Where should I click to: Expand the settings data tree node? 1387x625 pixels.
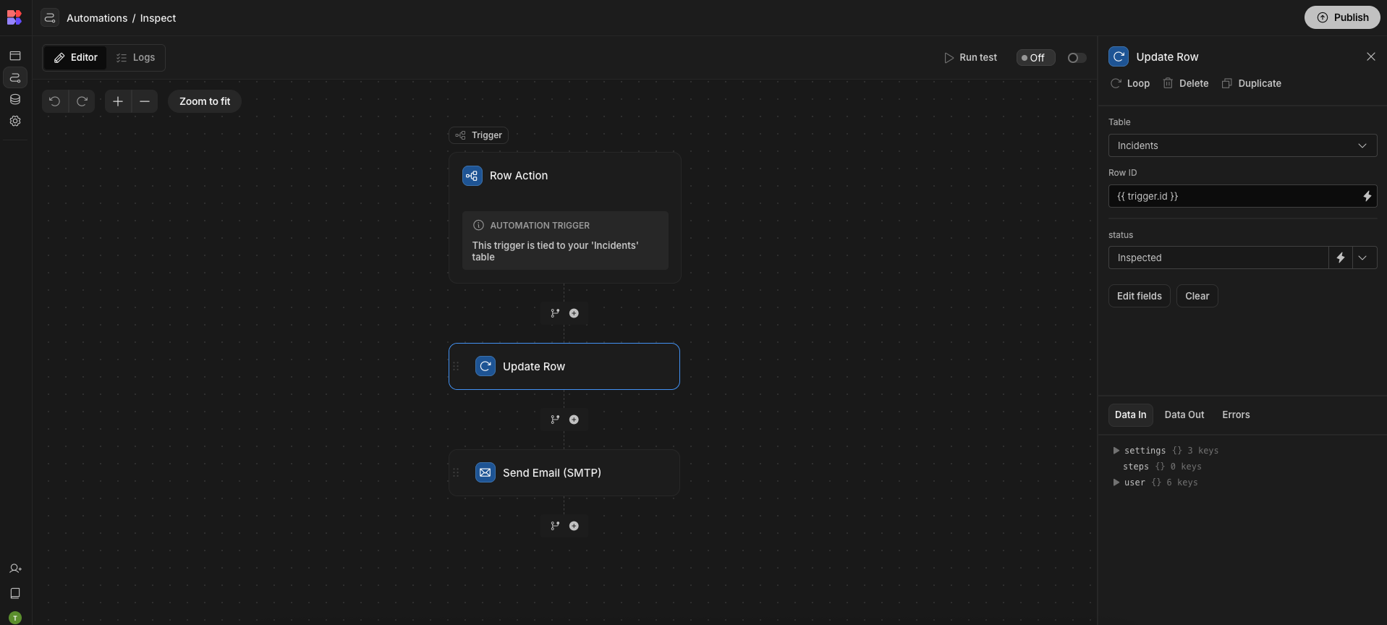[1116, 451]
